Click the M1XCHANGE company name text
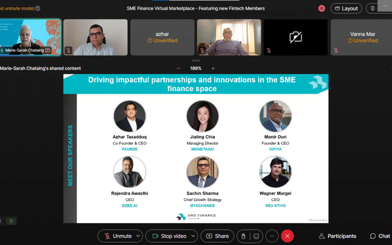Viewport: 392px width, 245px height. tap(203, 206)
